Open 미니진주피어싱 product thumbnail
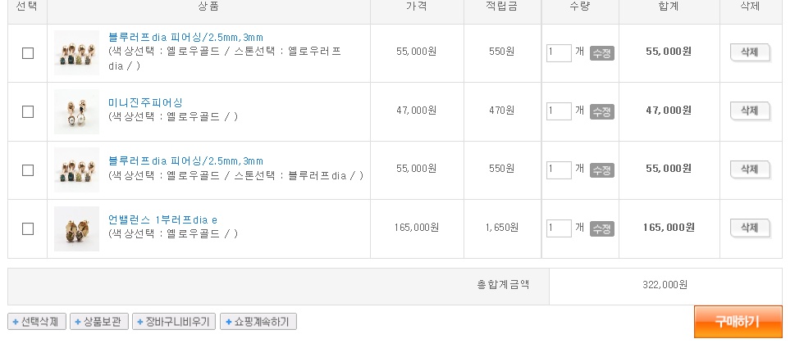804x357 pixels. (76, 111)
